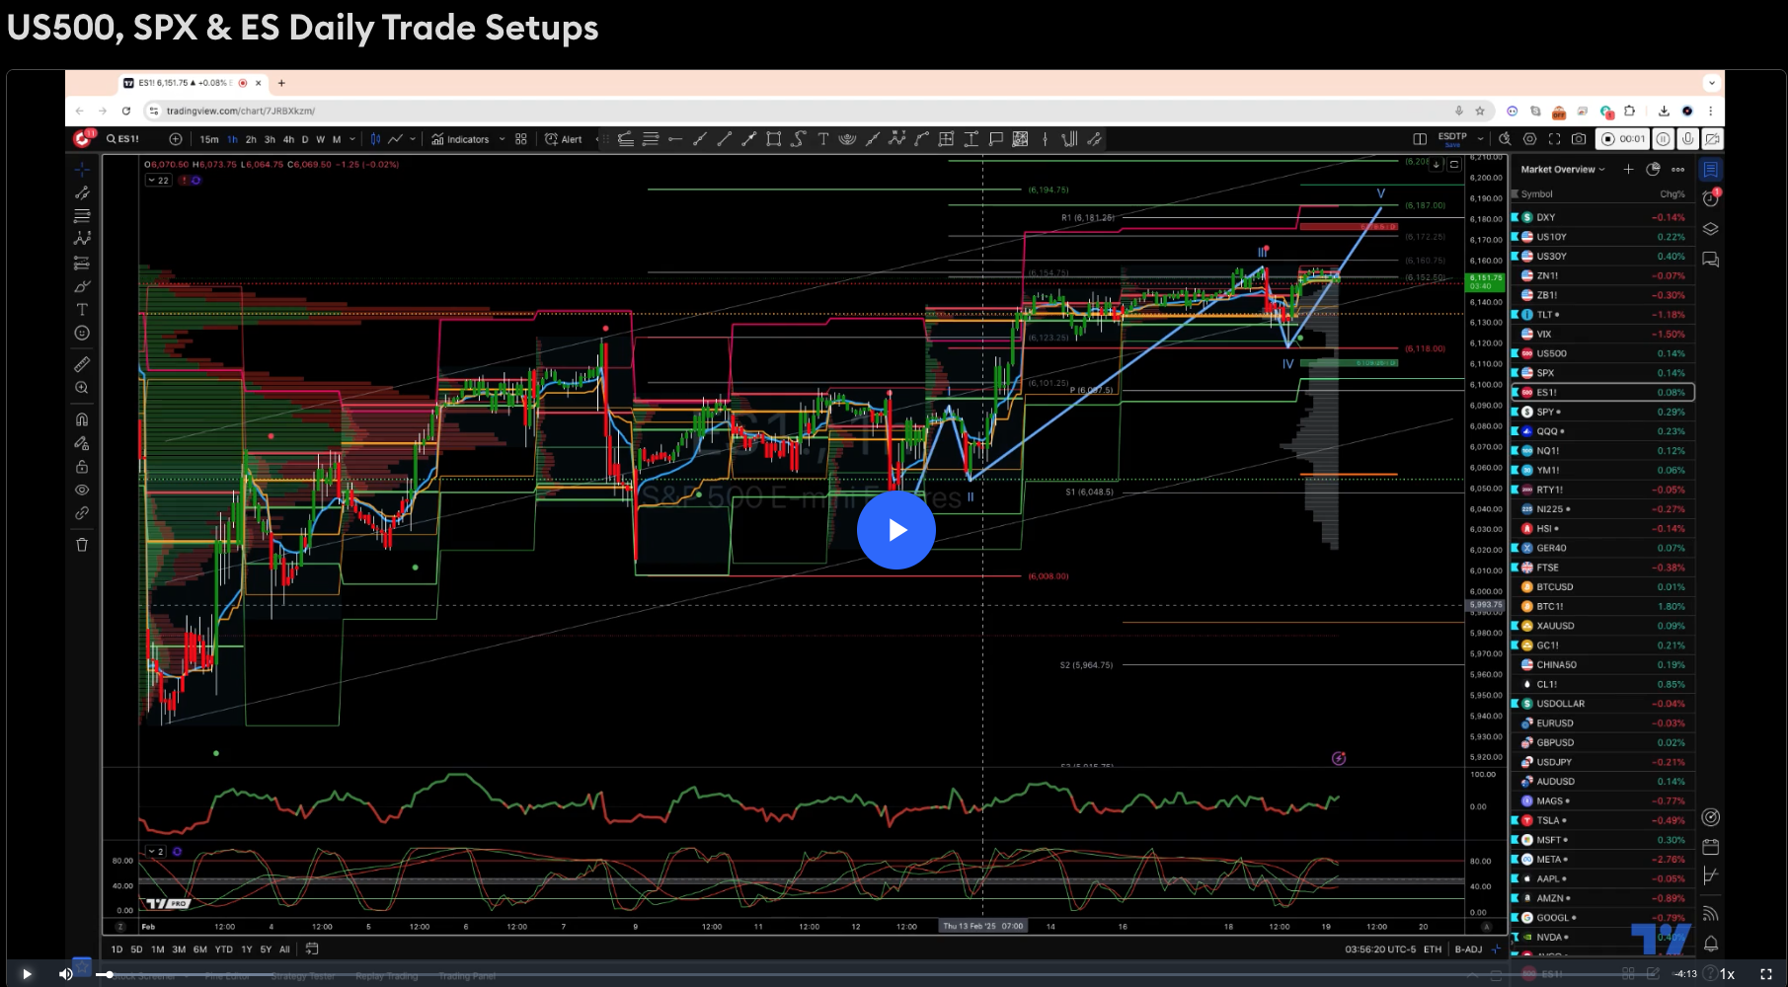
Task: Click the play button in video control bar
Action: [x=27, y=974]
